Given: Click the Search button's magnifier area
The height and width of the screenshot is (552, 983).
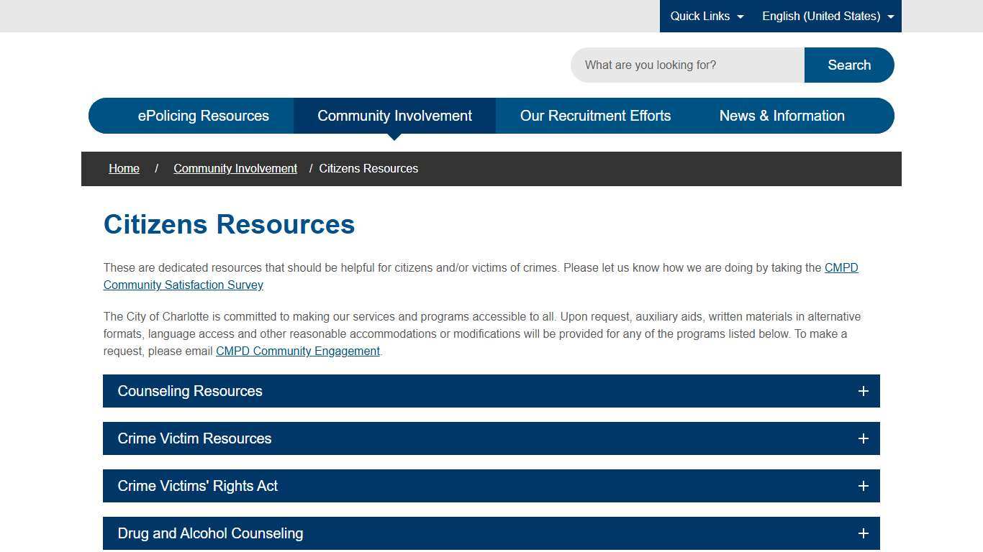Looking at the screenshot, I should (x=849, y=65).
